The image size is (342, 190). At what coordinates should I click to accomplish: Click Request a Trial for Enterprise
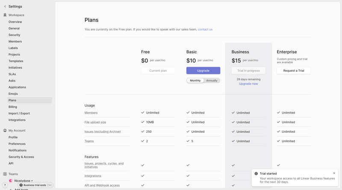[x=294, y=70]
